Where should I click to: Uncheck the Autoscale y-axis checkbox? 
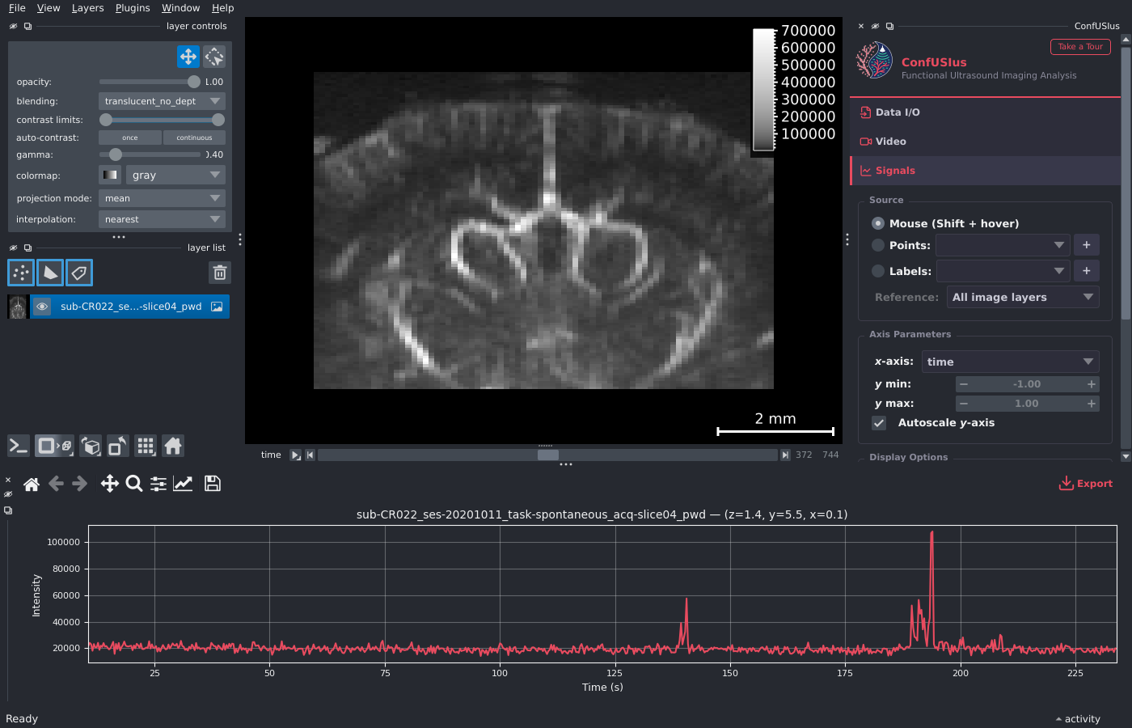click(x=879, y=423)
